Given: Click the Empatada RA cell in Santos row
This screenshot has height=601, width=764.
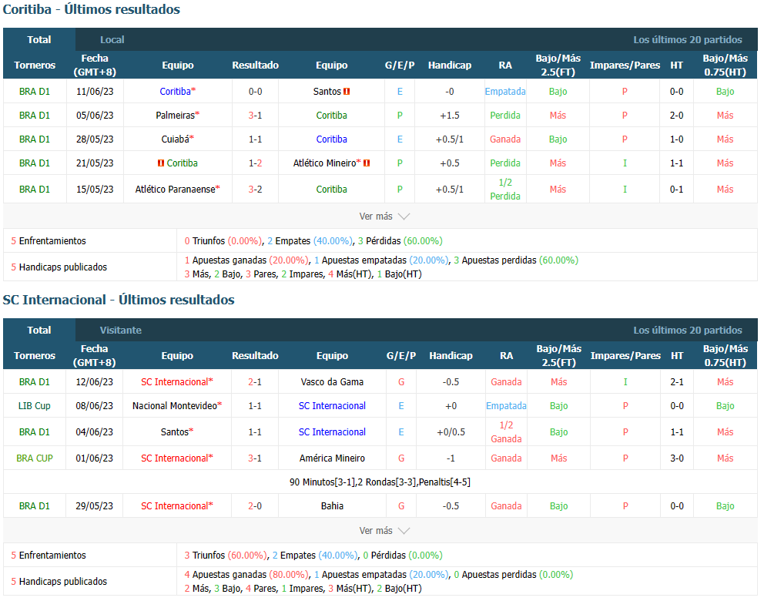Looking at the screenshot, I should click(504, 91).
